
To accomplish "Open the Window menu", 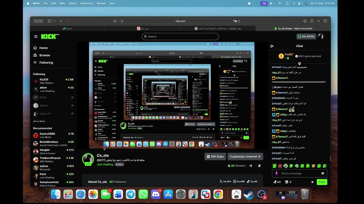I will [101, 3].
